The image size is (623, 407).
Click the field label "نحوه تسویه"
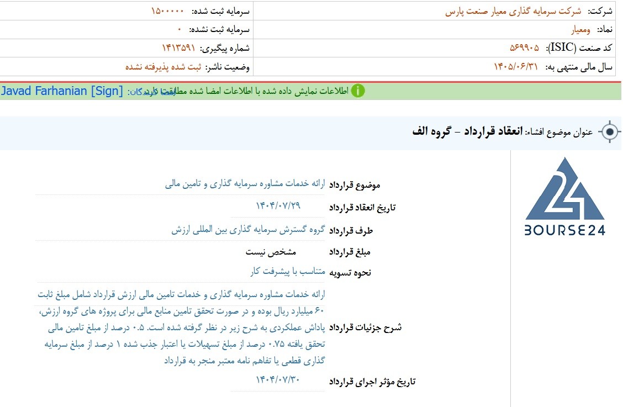coord(350,273)
